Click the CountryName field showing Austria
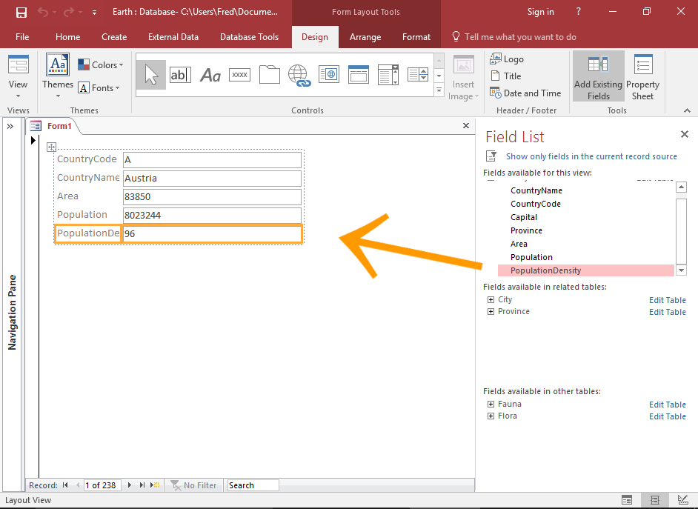 213,179
